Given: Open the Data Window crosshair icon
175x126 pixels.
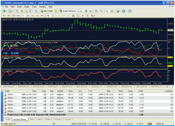Looking at the screenshot, I should [22, 11].
